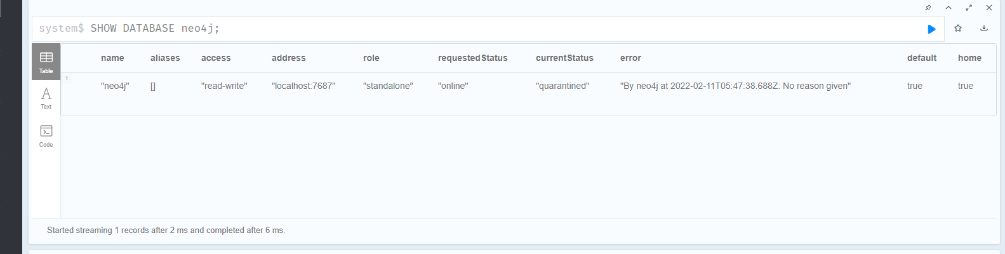Save query to favorites with star icon

958,28
